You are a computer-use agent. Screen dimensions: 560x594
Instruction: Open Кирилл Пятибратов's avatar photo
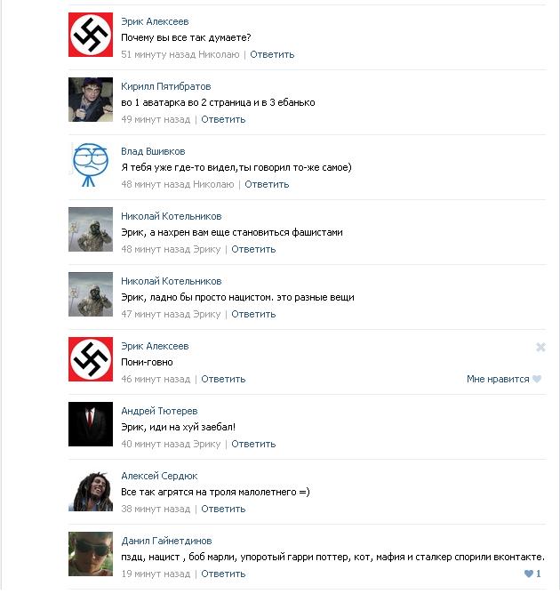click(91, 100)
